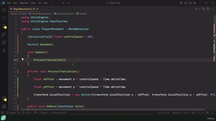Click the OnMove method name
Screen dimensions: 216x121
click(x=51, y=106)
